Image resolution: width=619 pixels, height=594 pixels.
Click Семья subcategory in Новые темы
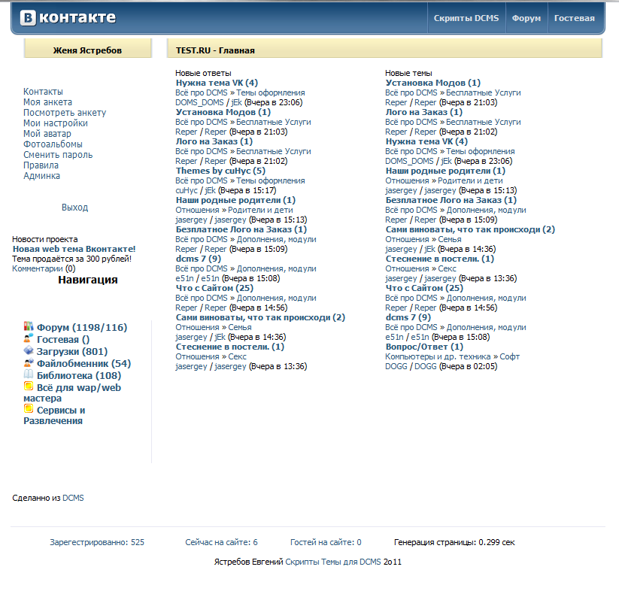pos(450,240)
